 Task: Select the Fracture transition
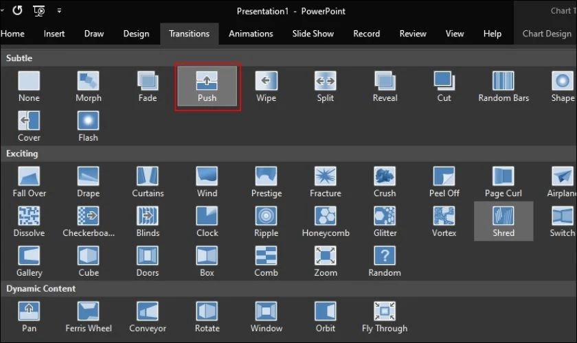coord(326,182)
